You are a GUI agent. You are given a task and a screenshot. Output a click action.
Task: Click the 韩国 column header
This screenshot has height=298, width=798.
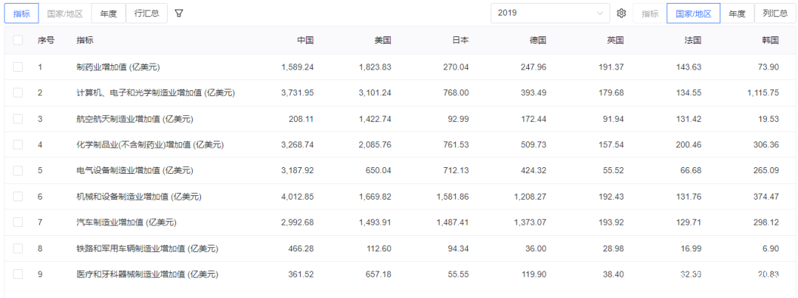(770, 41)
